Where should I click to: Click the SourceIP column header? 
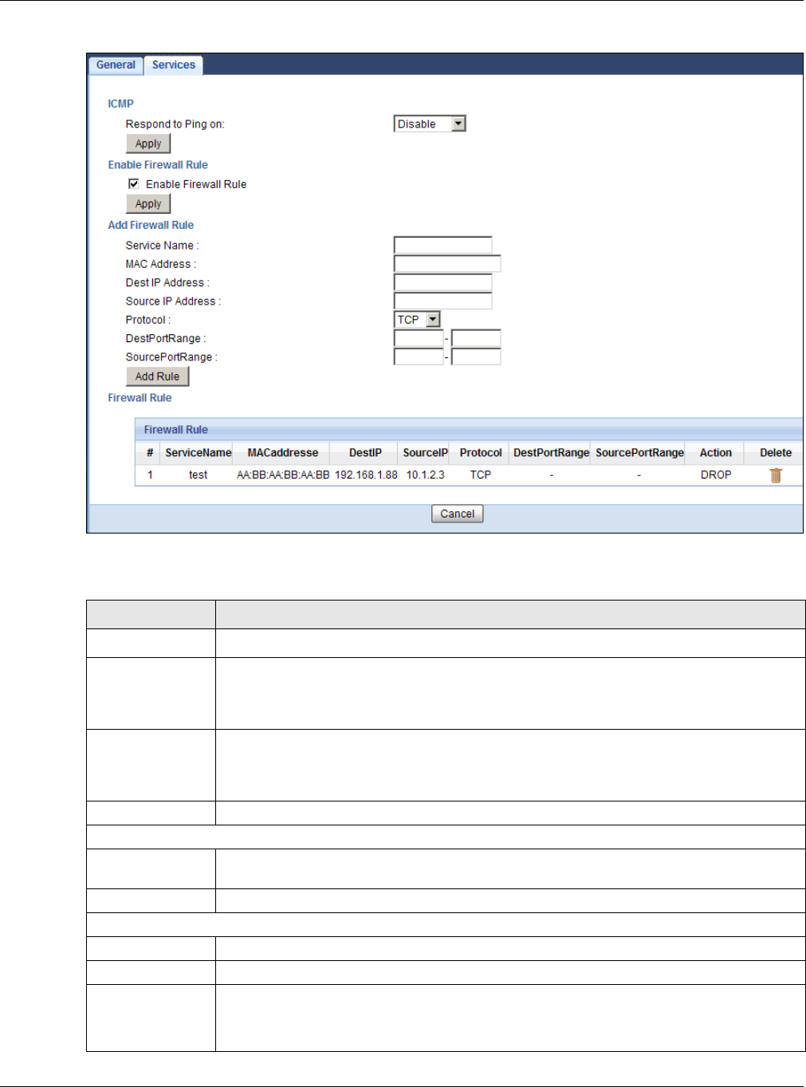point(425,453)
